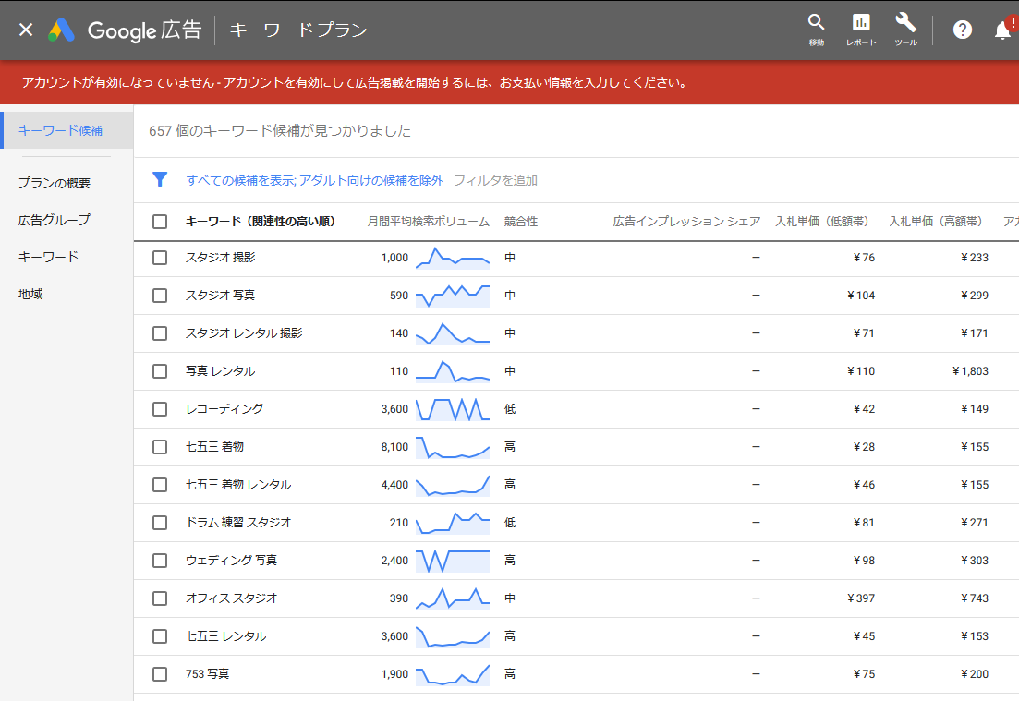Image resolution: width=1019 pixels, height=701 pixels.
Task: Open the notifications bell icon
Action: tap(1003, 30)
